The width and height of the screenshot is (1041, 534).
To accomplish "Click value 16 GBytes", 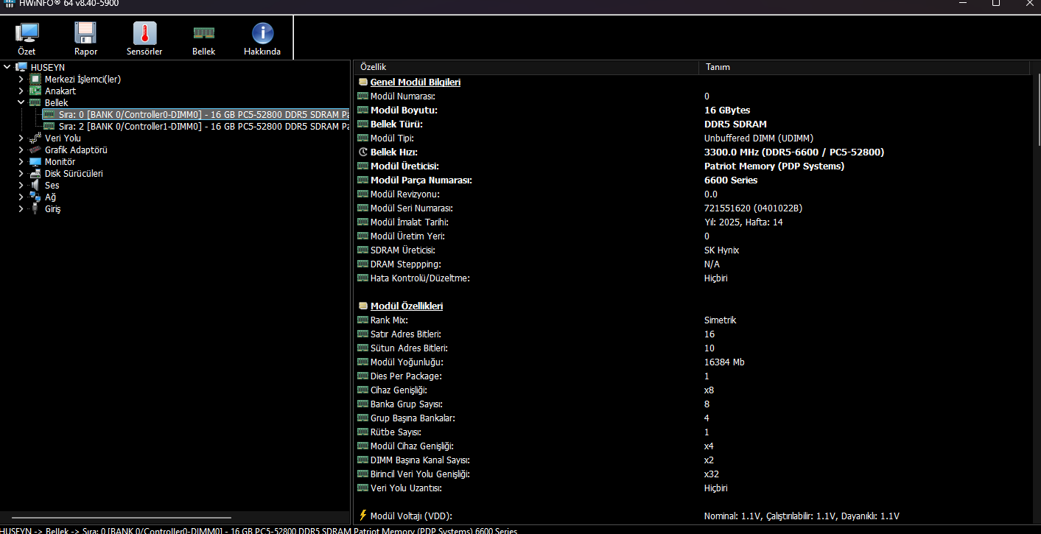I will (727, 110).
